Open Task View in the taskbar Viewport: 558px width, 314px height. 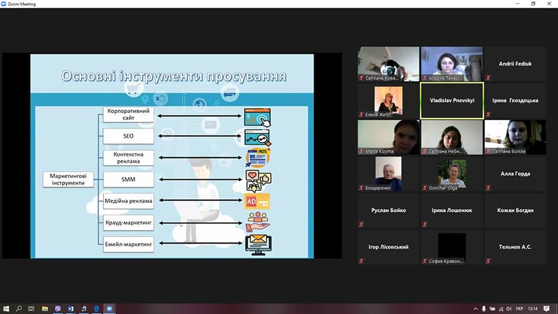(x=31, y=309)
